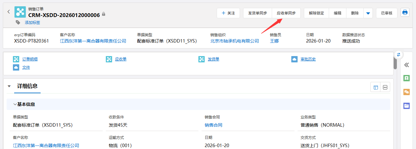Open the blue dropdown arrow after 删除
This screenshot has height=149, width=416.
point(368,13)
